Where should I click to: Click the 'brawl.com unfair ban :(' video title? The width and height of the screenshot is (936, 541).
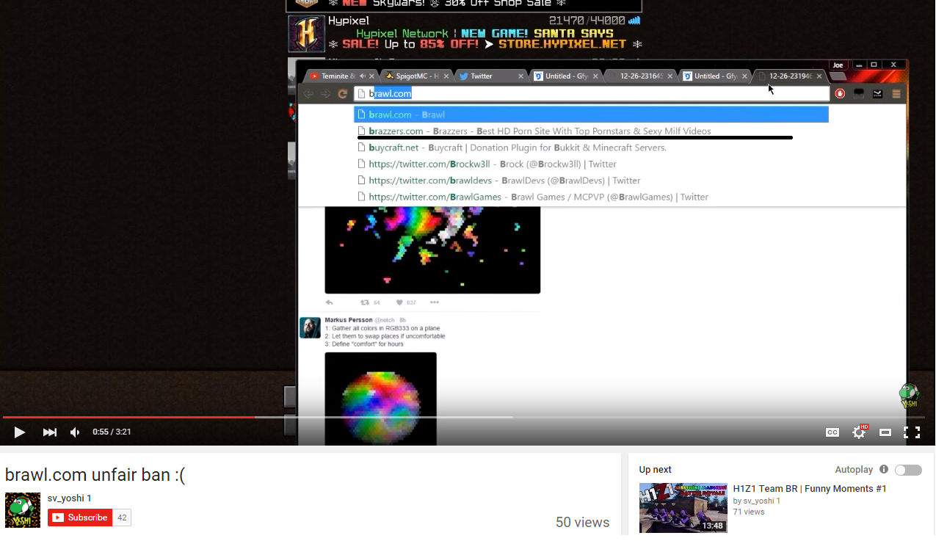95,475
